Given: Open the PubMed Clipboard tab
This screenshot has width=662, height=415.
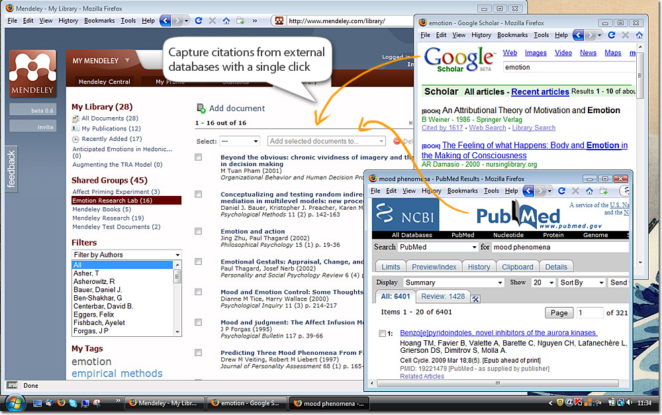Looking at the screenshot, I should coord(518,267).
